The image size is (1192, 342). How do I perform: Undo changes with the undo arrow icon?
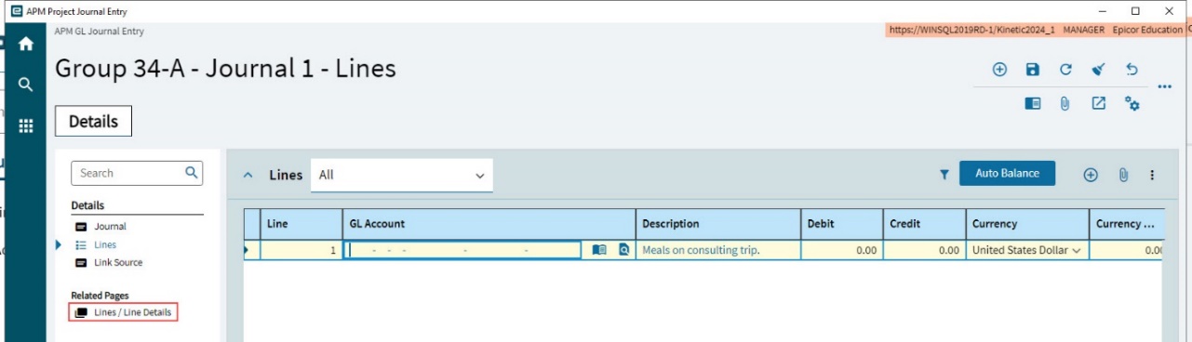point(1132,70)
